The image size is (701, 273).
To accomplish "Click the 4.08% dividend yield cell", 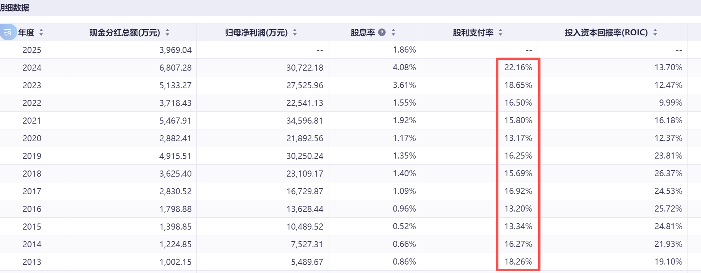I will click(404, 68).
